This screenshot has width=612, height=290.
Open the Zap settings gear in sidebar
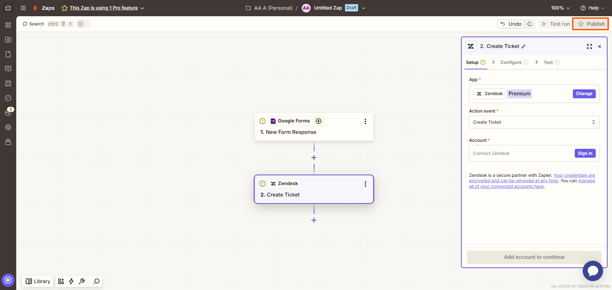click(x=8, y=127)
